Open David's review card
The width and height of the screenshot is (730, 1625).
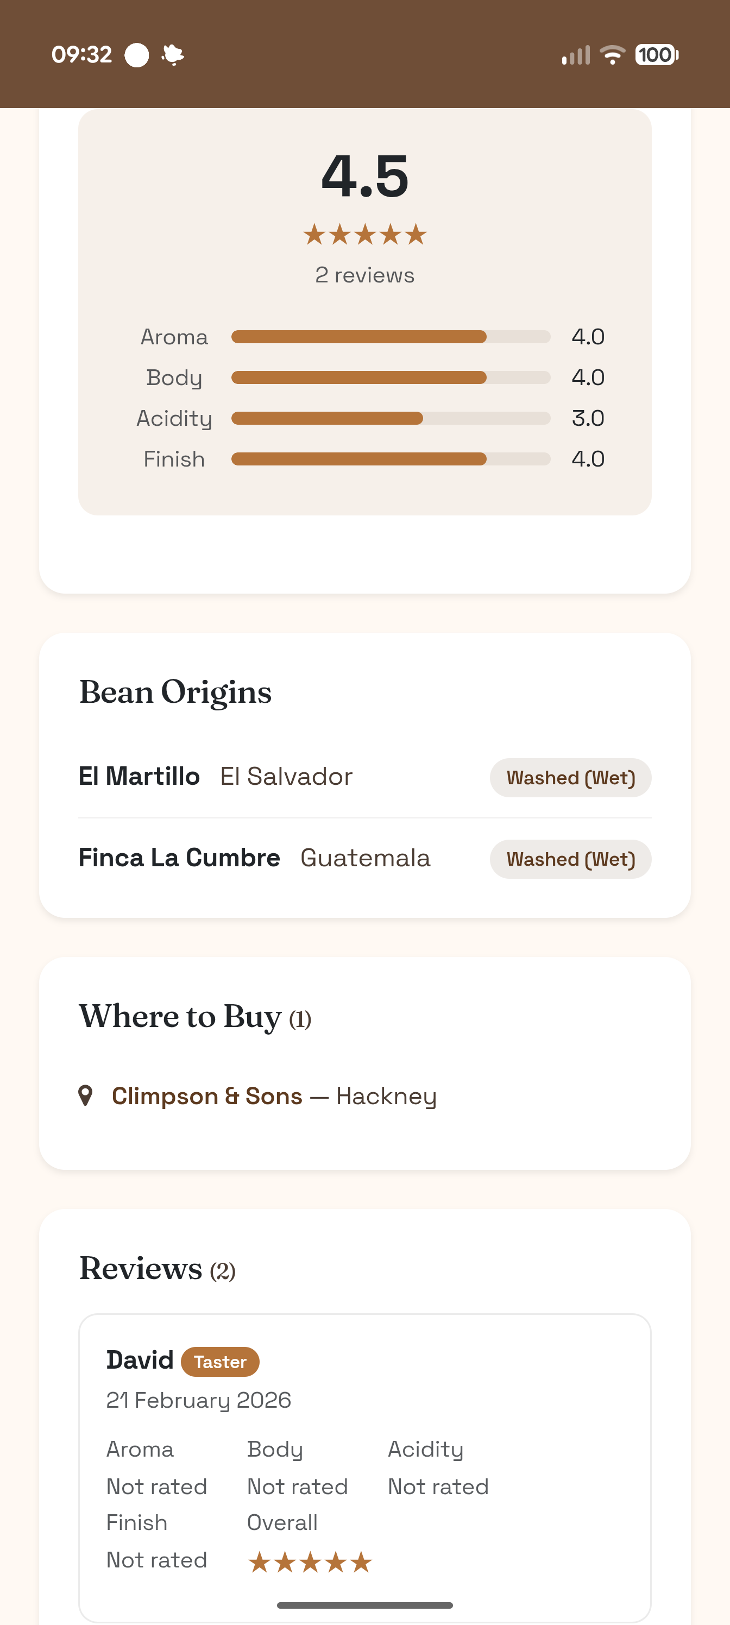364,1451
